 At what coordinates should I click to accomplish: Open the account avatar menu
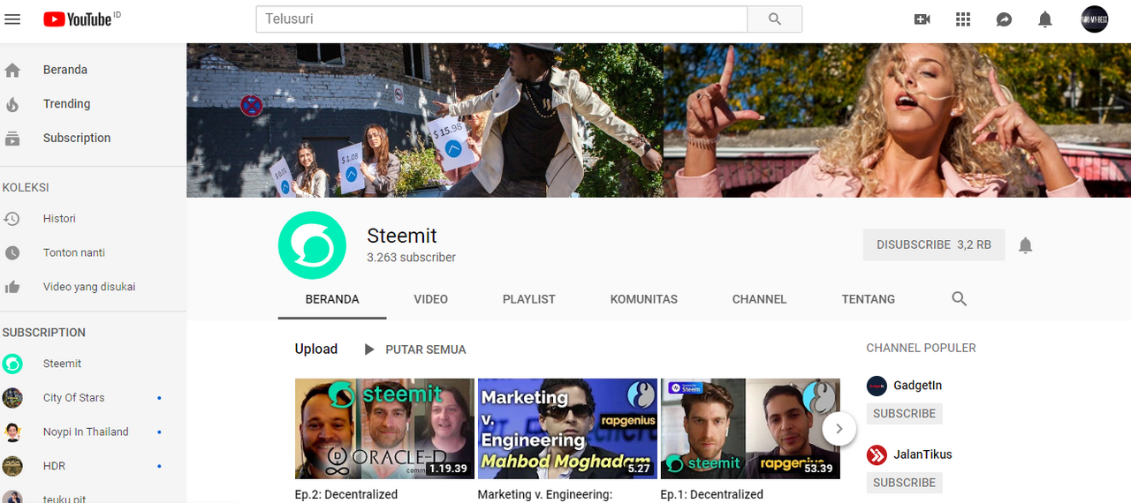pos(1095,19)
